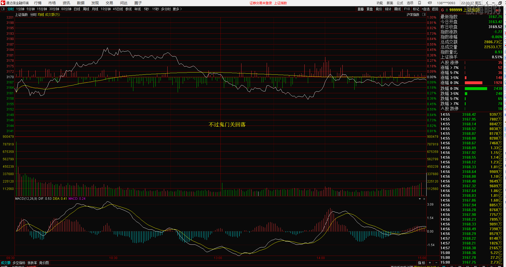Switch to the 月线 monthly chart
Image resolution: width=506 pixels, height=267 pixels.
[x=95, y=9]
